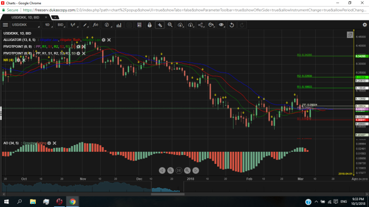The height and width of the screenshot is (207, 369).
Task: Open File Explorer from the taskbar
Action: [x=33, y=202]
